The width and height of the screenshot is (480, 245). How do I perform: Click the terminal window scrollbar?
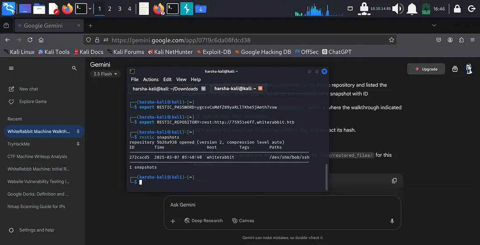(326, 177)
